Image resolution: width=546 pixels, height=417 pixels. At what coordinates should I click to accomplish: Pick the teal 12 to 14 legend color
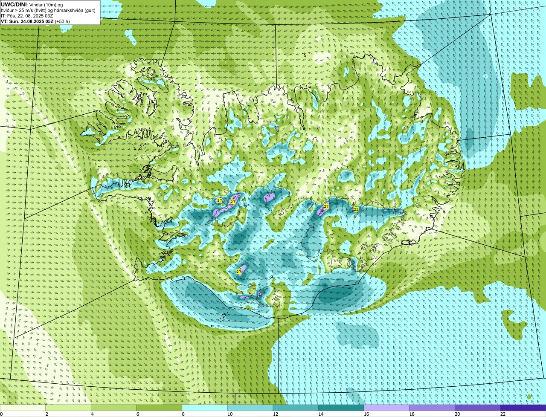pyautogui.click(x=296, y=408)
